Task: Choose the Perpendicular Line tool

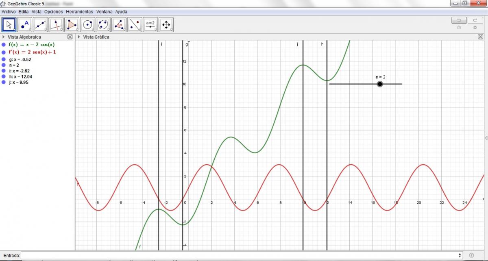Action: 56,25
